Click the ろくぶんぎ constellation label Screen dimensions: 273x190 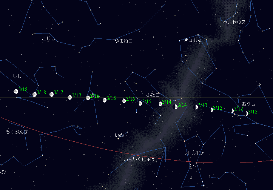17,132
